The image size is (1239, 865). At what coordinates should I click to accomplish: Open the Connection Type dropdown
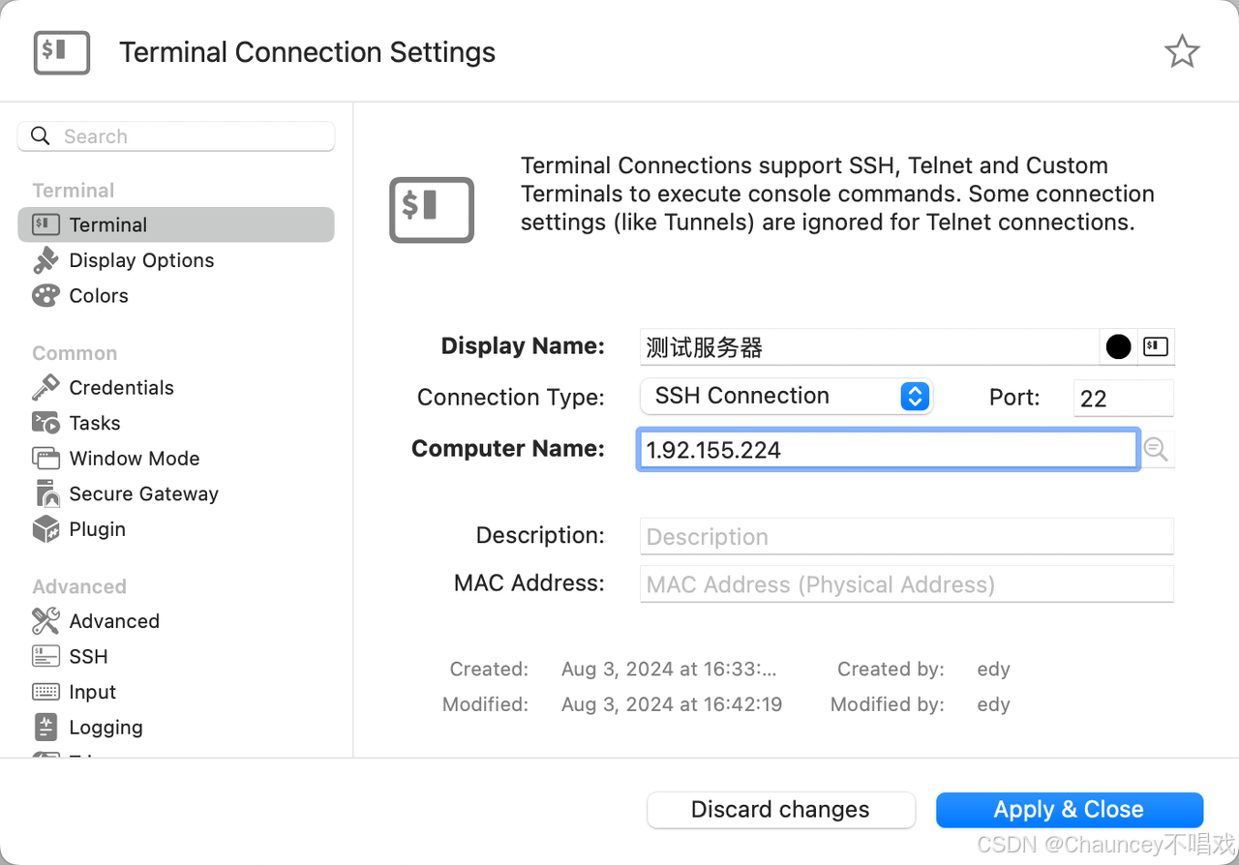click(785, 397)
